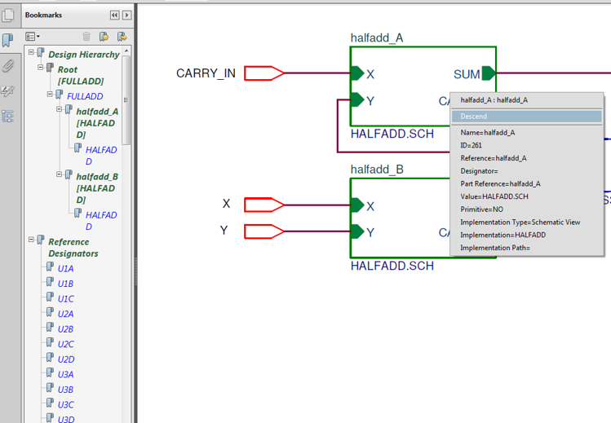
Task: Click the bookmarks pane scrollbar thumb
Action: coord(126,100)
